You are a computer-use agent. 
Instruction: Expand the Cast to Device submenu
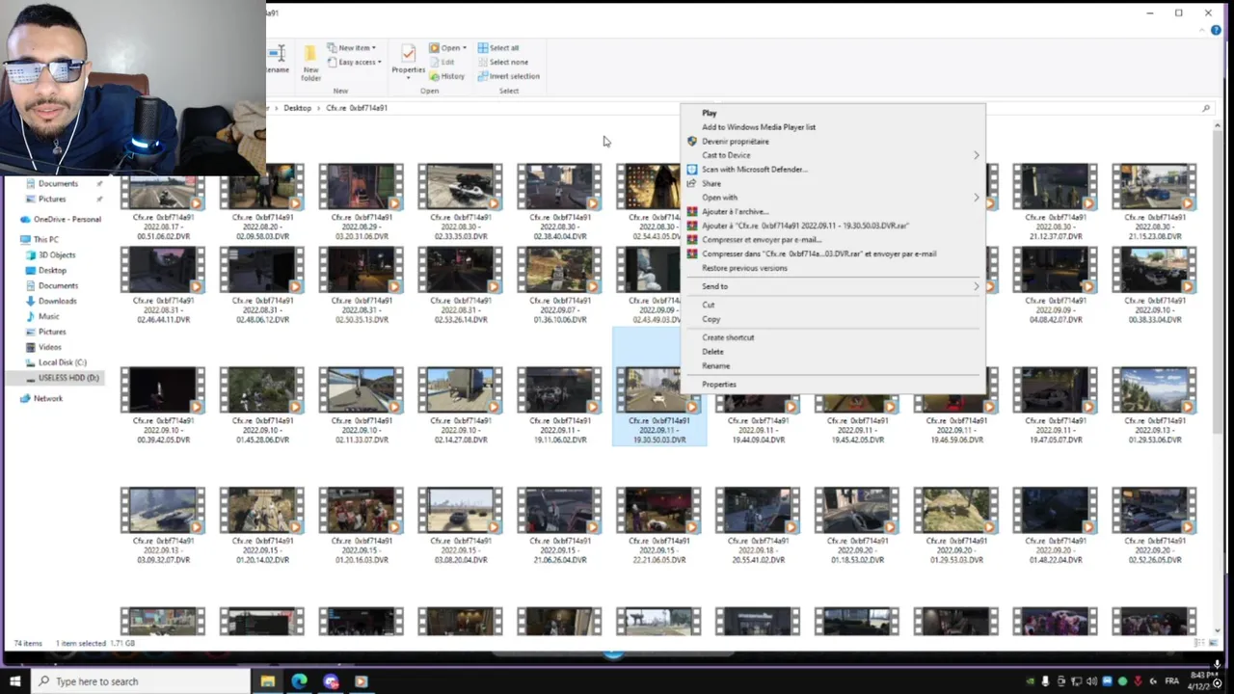point(832,155)
